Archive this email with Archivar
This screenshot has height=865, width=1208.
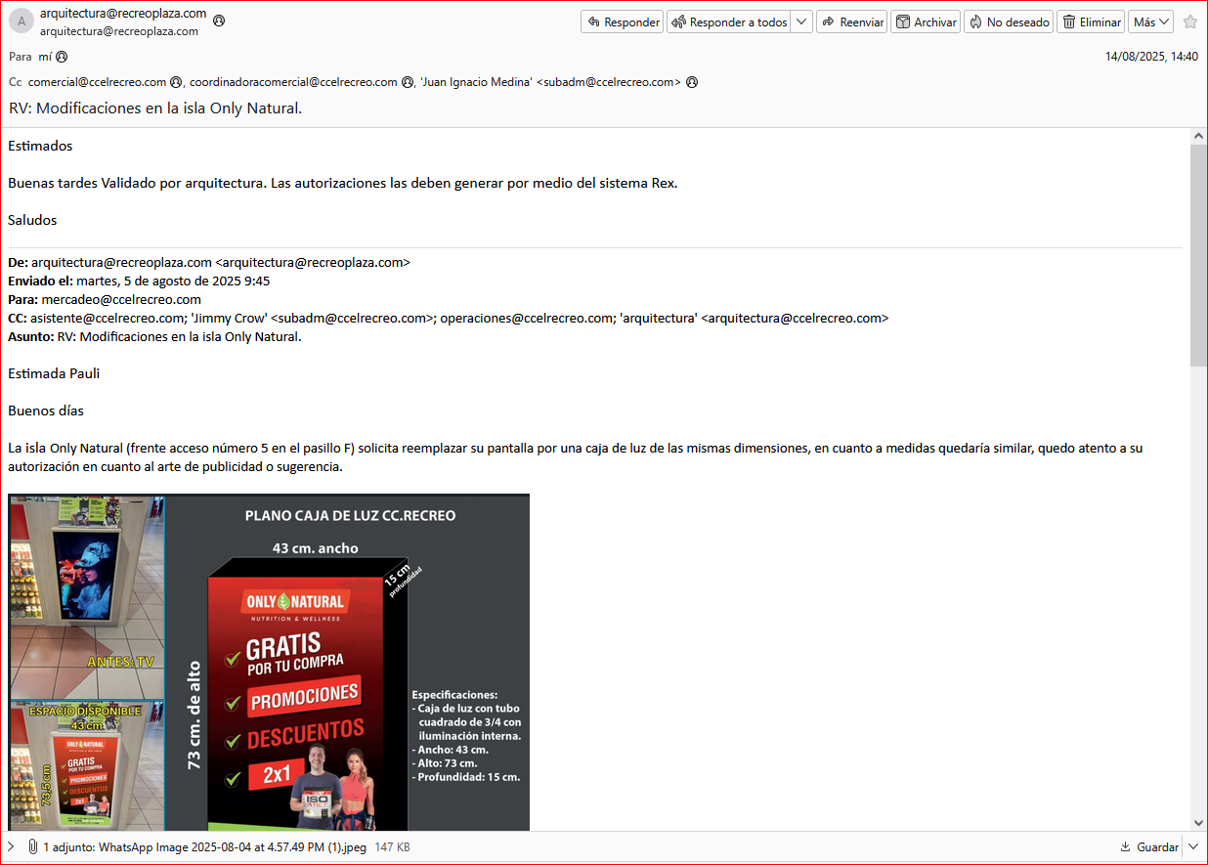[926, 22]
